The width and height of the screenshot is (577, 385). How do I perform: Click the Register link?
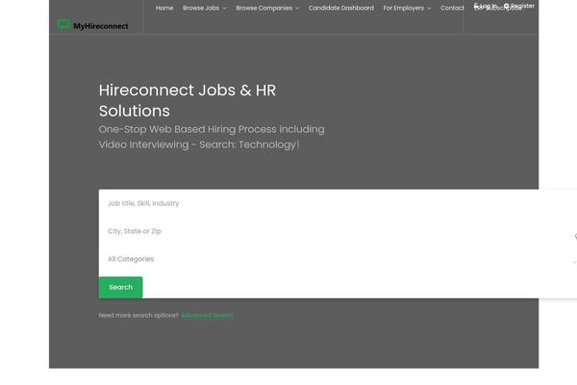point(519,6)
